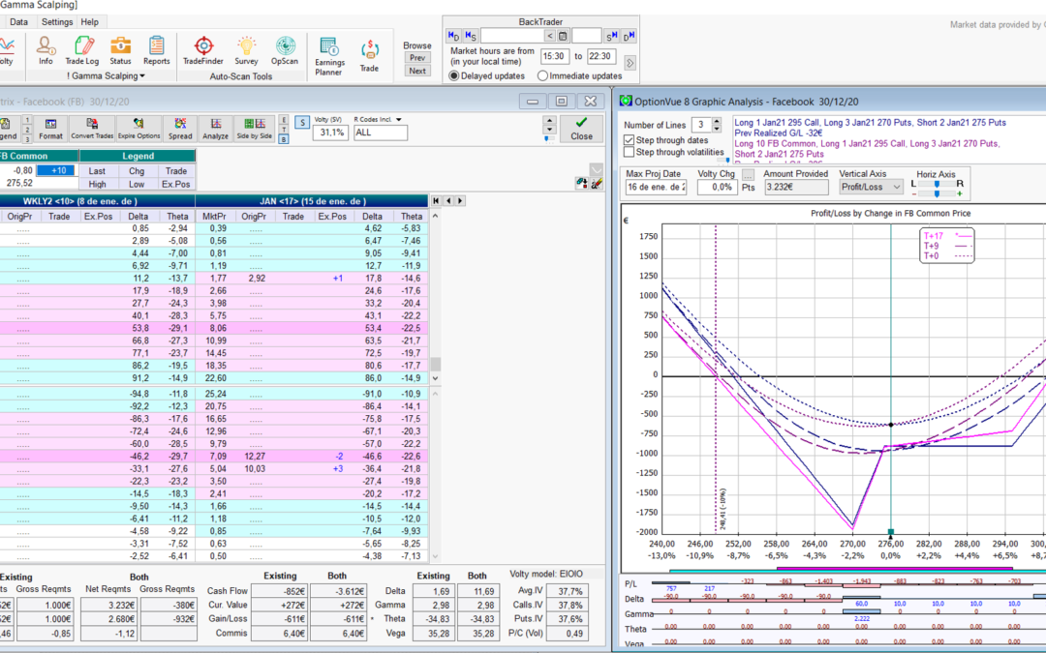Screen dimensions: 1046x653
Task: Toggle the T mode button
Action: 284,130
